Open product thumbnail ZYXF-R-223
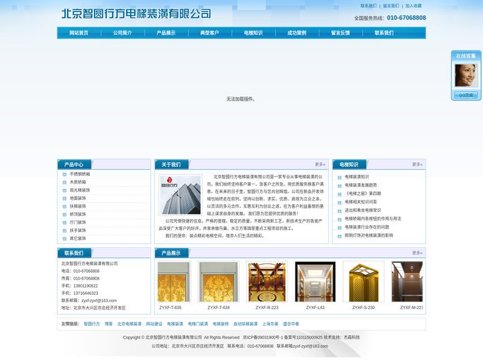Image resolution: width=483 pixels, height=362 pixels. pyautogui.click(x=267, y=282)
